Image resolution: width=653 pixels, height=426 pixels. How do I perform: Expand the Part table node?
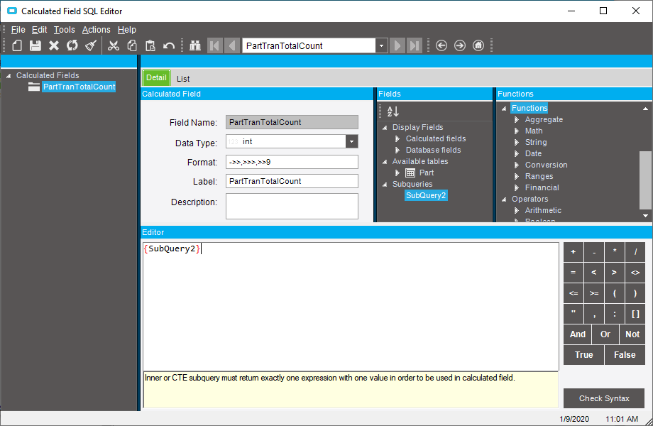(x=397, y=173)
